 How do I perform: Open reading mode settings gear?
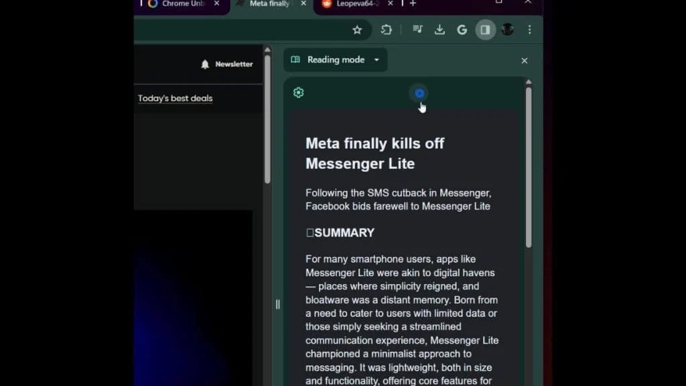click(298, 92)
